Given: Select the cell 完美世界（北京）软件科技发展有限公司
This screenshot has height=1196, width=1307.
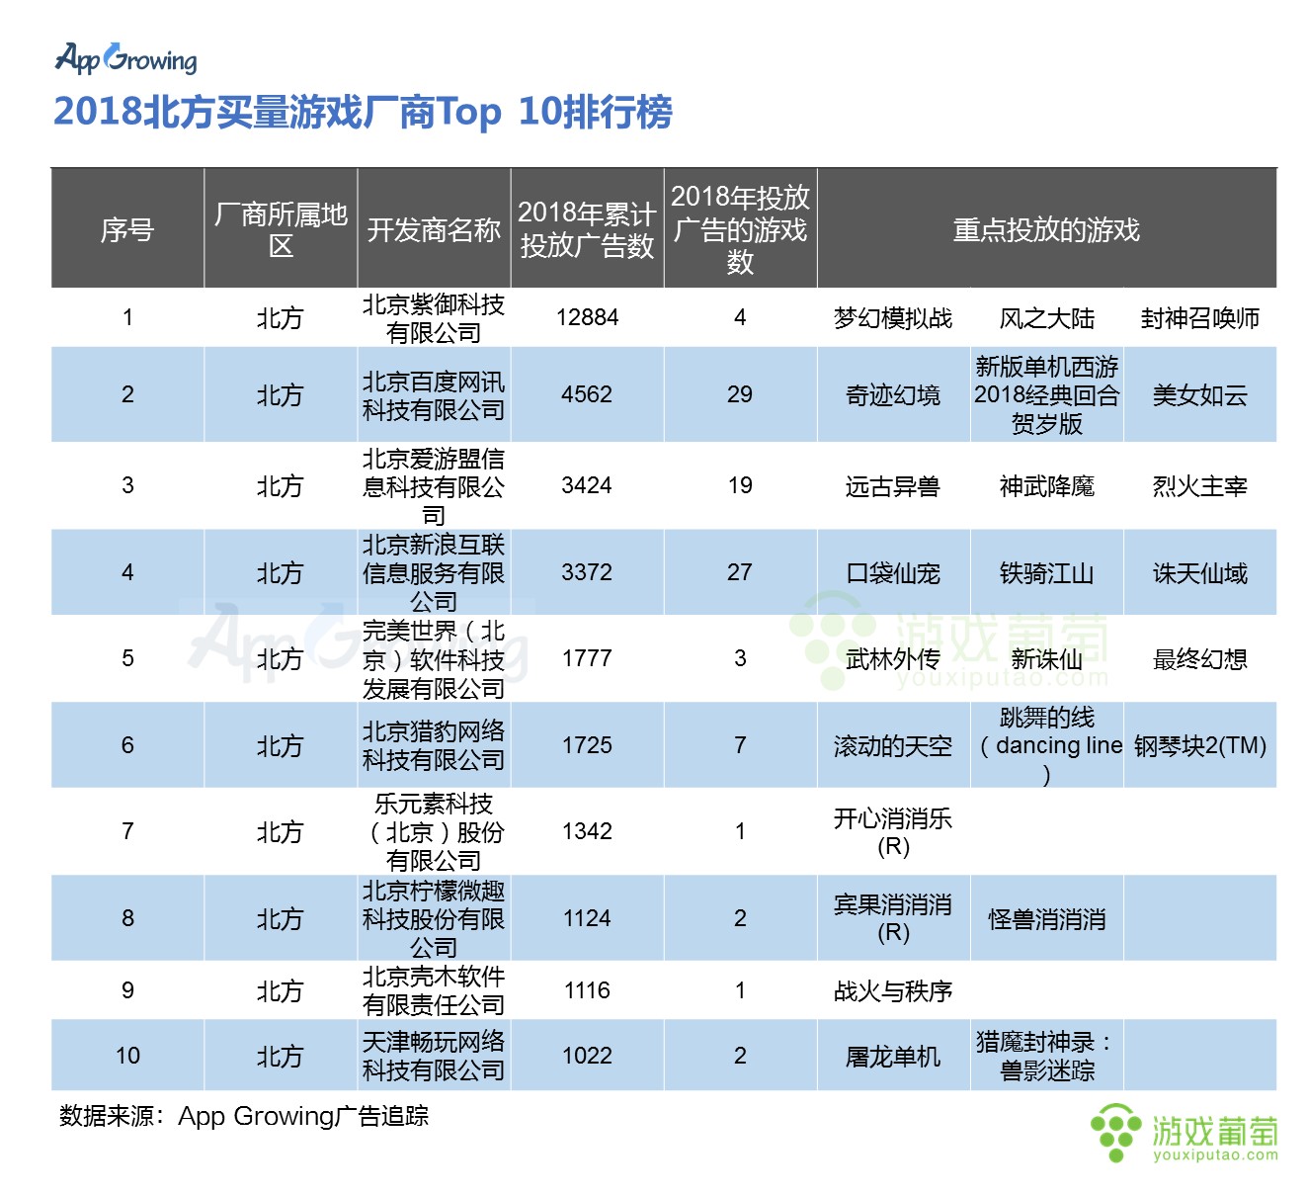Looking at the screenshot, I should [434, 659].
